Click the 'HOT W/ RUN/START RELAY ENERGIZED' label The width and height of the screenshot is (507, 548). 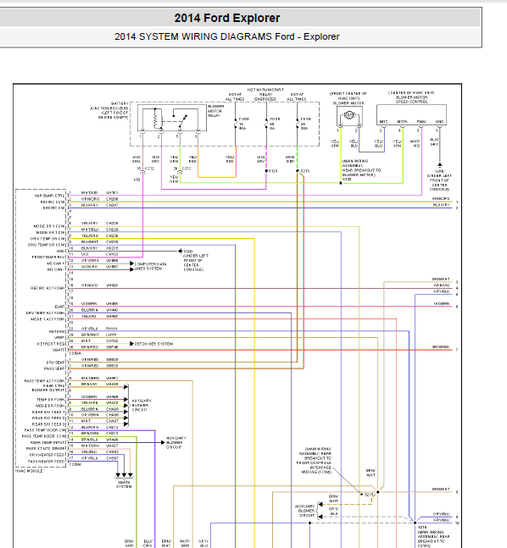265,94
